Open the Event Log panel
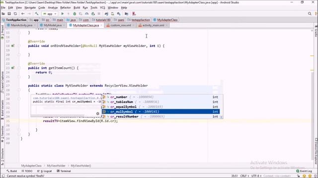Viewport: 318px width, 178px height. 304,171
